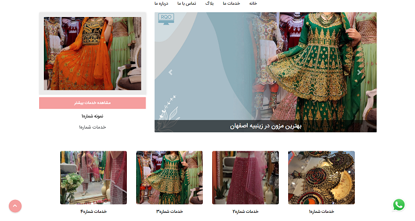415x221 pixels.
Task: Open درباره ما in navigation
Action: [x=161, y=4]
